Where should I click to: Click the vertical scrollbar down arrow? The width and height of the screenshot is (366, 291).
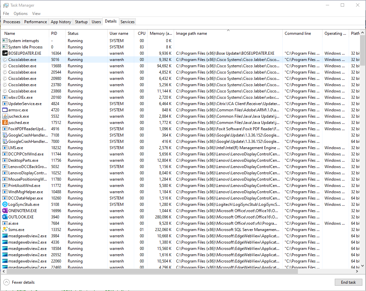click(x=362, y=265)
